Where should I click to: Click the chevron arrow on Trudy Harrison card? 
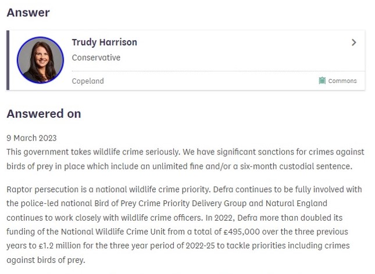tap(354, 43)
